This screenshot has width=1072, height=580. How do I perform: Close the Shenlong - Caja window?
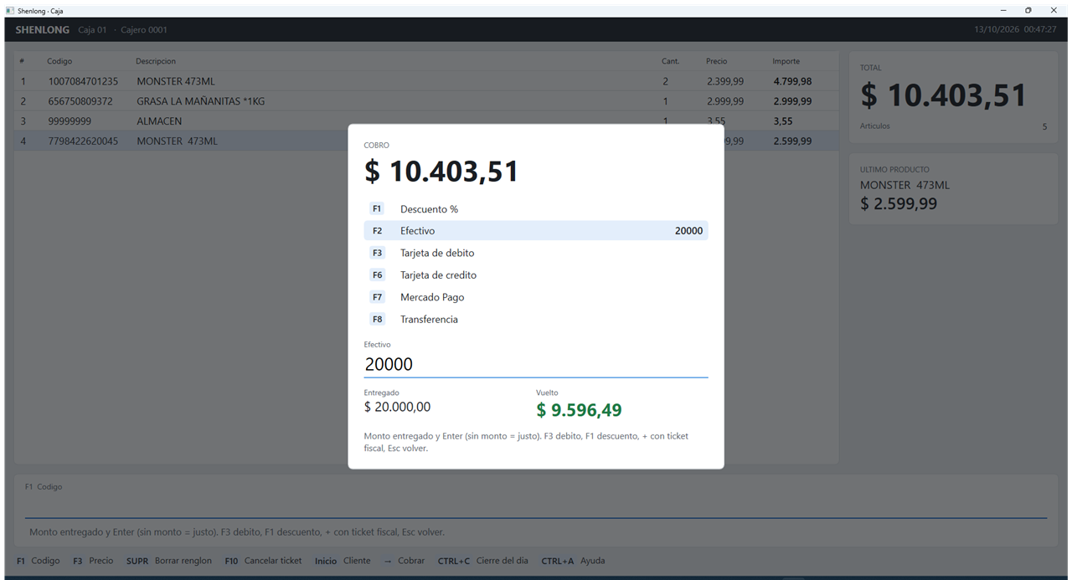1054,10
